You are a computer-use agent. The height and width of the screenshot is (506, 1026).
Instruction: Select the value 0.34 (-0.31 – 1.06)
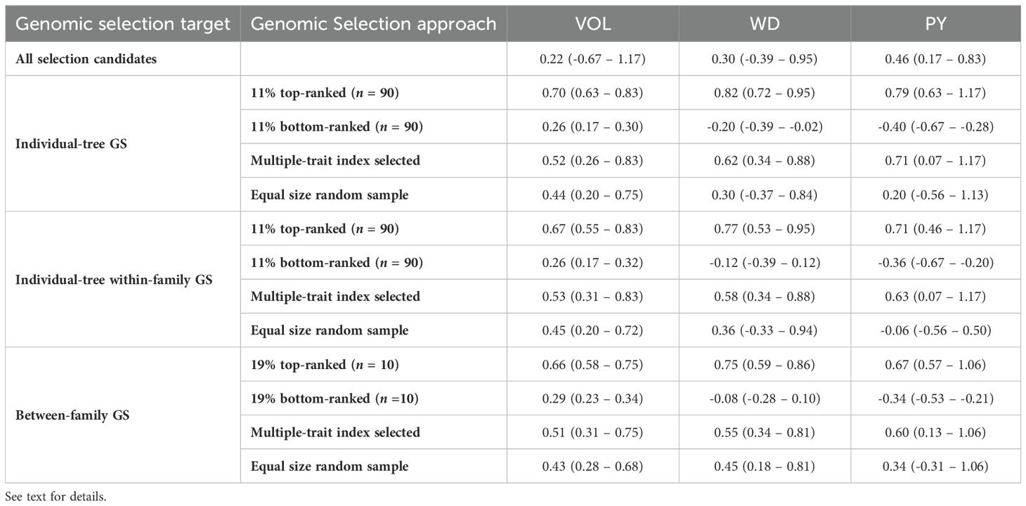(x=937, y=466)
